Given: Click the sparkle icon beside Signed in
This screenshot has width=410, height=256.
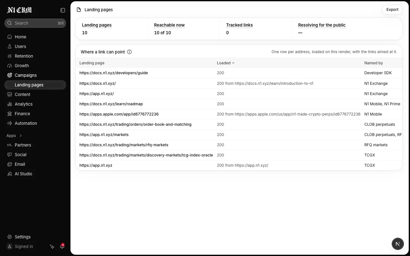Looking at the screenshot, I should click(52, 246).
